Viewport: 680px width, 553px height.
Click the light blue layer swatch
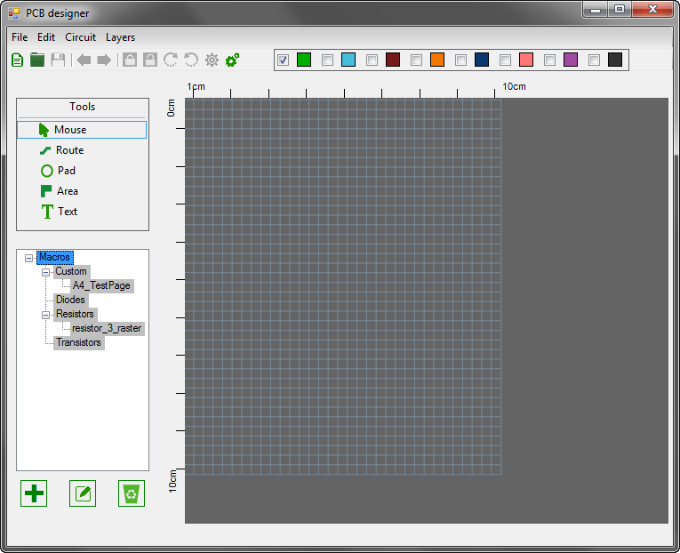click(x=348, y=60)
